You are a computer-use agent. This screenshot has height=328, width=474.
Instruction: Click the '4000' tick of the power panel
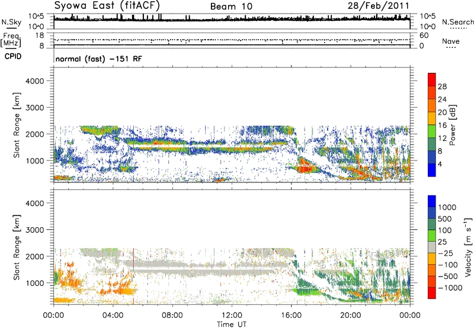point(35,81)
